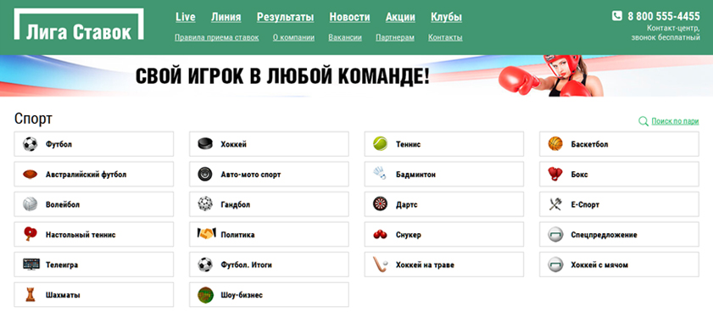Click the phone number 8 800 555-4455
Viewport: 713px width, 312px height.
click(664, 16)
